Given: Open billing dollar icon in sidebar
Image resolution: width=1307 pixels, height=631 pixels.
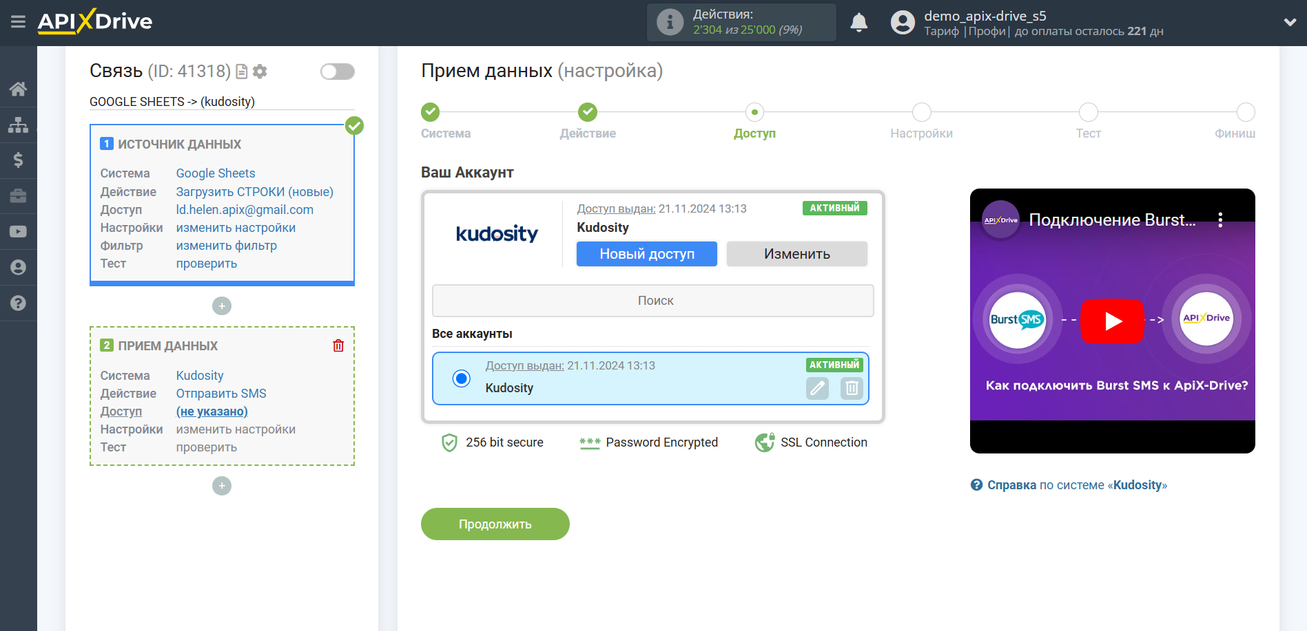Looking at the screenshot, I should click(18, 160).
